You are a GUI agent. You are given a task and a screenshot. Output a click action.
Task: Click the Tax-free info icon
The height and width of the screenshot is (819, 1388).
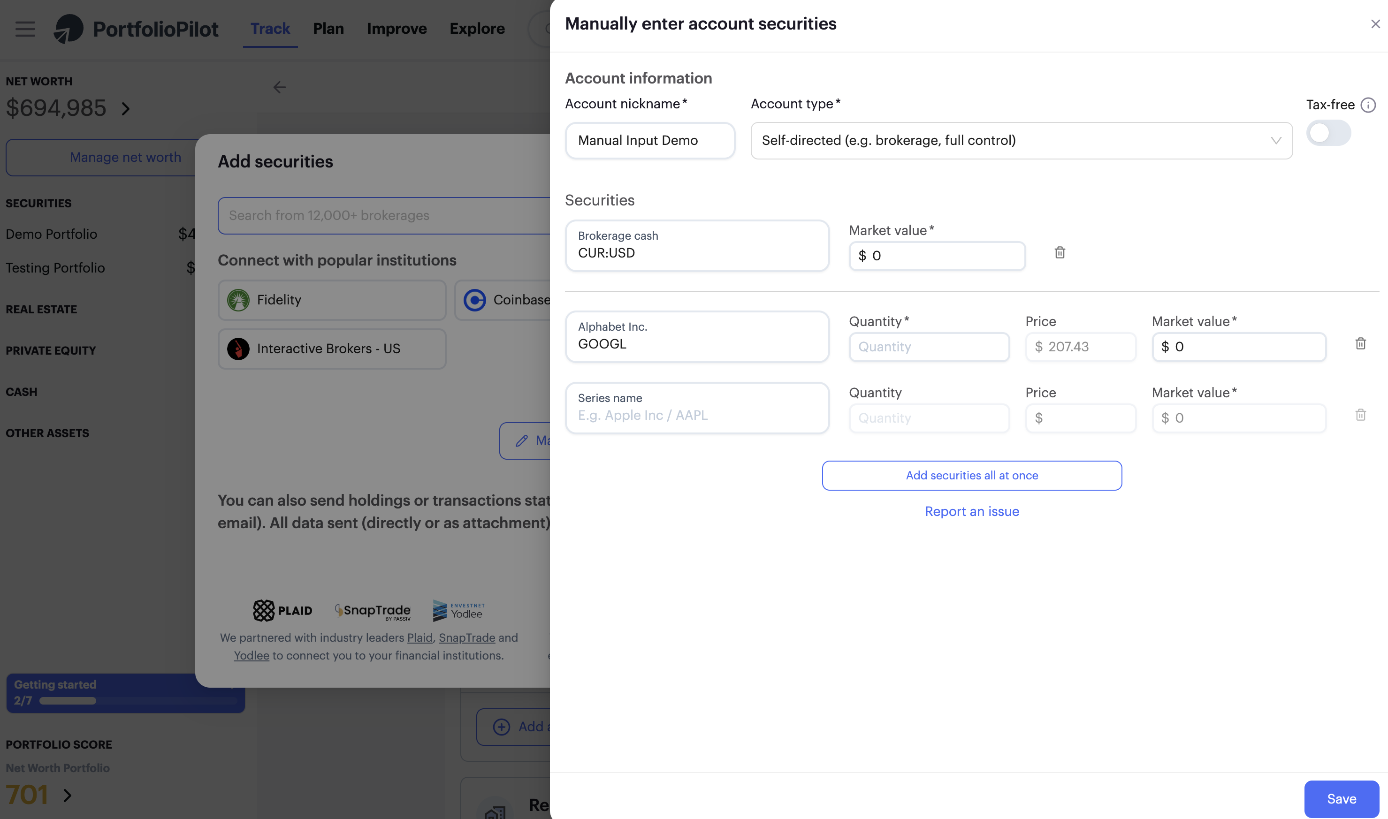click(1367, 105)
